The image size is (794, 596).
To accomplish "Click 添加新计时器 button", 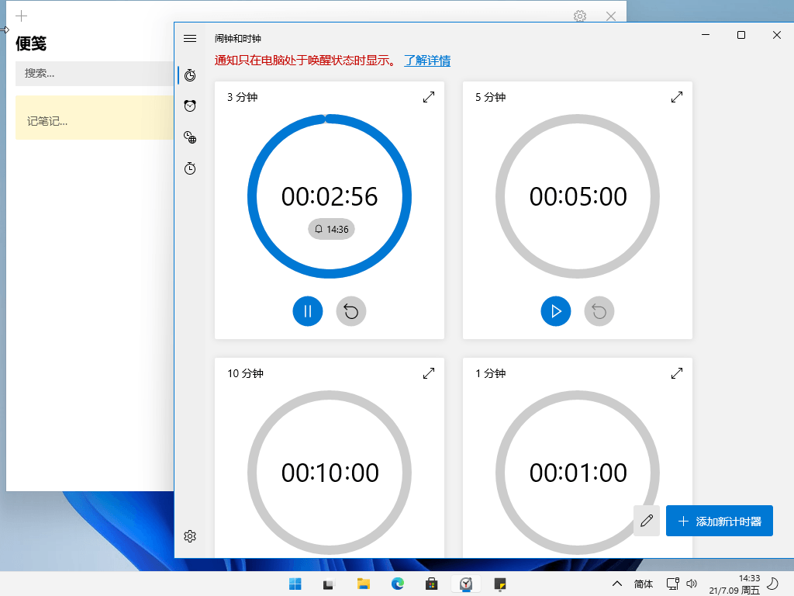I will point(720,521).
